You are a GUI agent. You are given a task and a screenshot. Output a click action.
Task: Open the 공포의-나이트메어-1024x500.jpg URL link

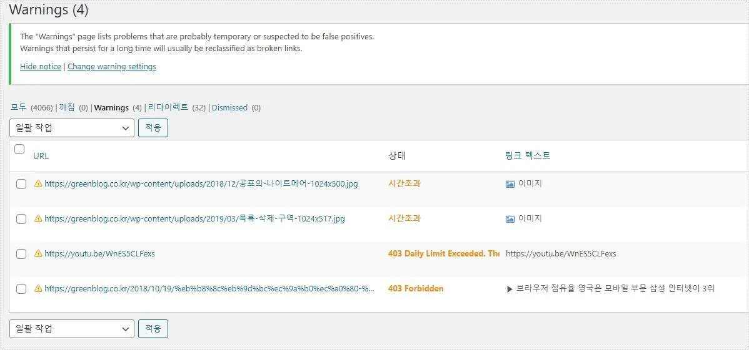(201, 183)
